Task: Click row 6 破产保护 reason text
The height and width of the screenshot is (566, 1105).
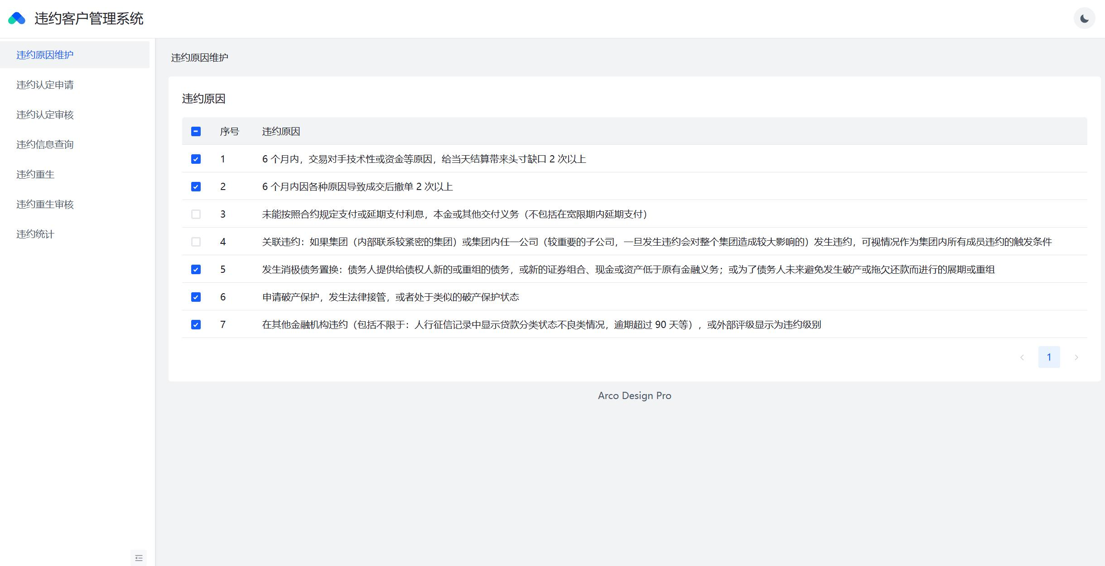Action: (x=391, y=297)
